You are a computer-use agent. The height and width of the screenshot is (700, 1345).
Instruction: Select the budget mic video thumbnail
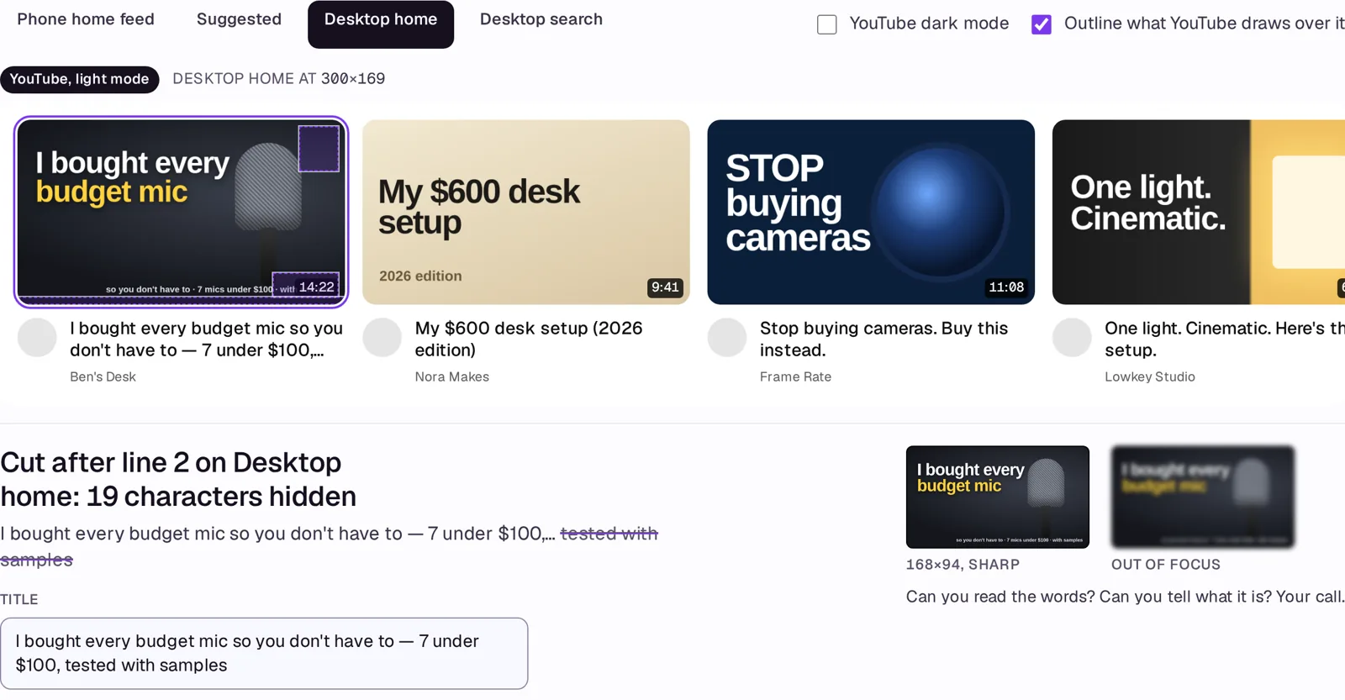point(182,212)
